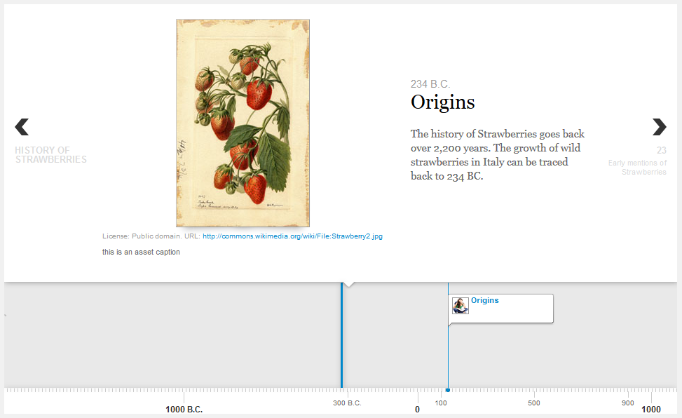The height and width of the screenshot is (418, 682).
Task: Click the 500 label on the time axis
Action: click(x=534, y=403)
